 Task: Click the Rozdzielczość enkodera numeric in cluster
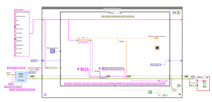pos(16,14)
